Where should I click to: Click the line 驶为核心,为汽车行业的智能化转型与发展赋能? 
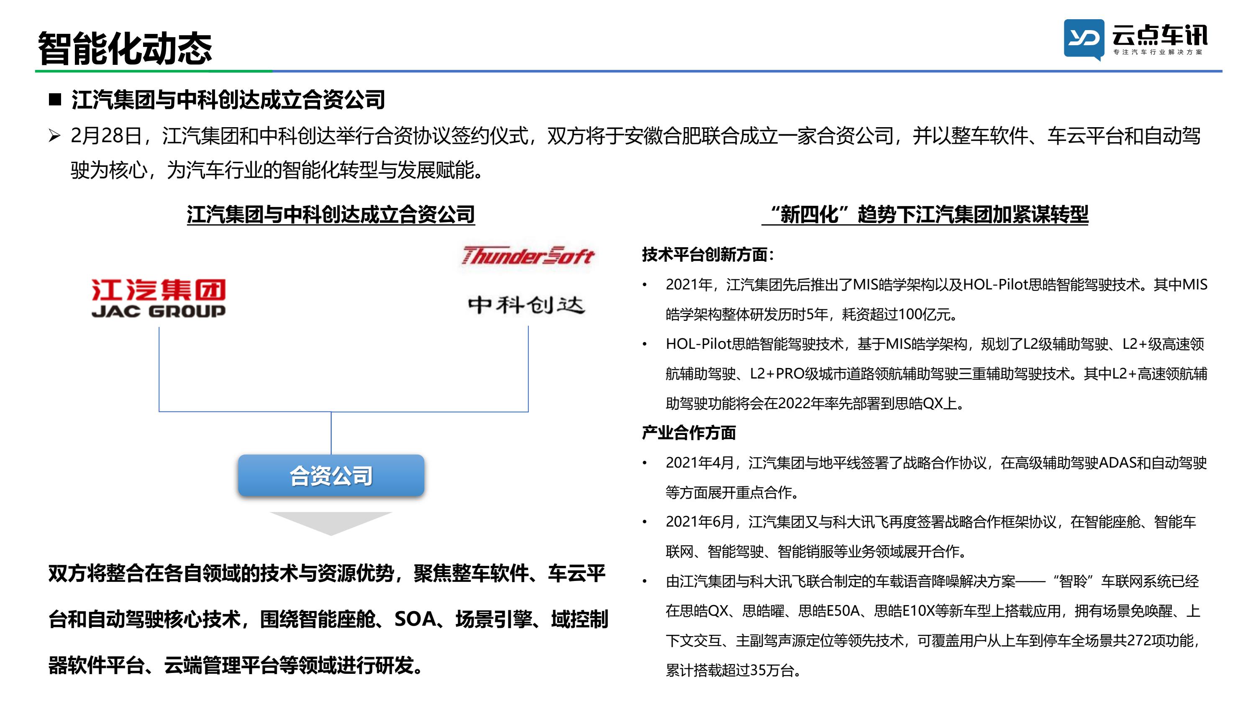[277, 170]
